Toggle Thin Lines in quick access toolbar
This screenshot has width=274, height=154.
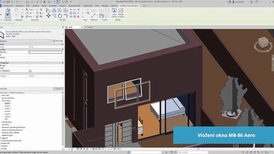[58, 2]
